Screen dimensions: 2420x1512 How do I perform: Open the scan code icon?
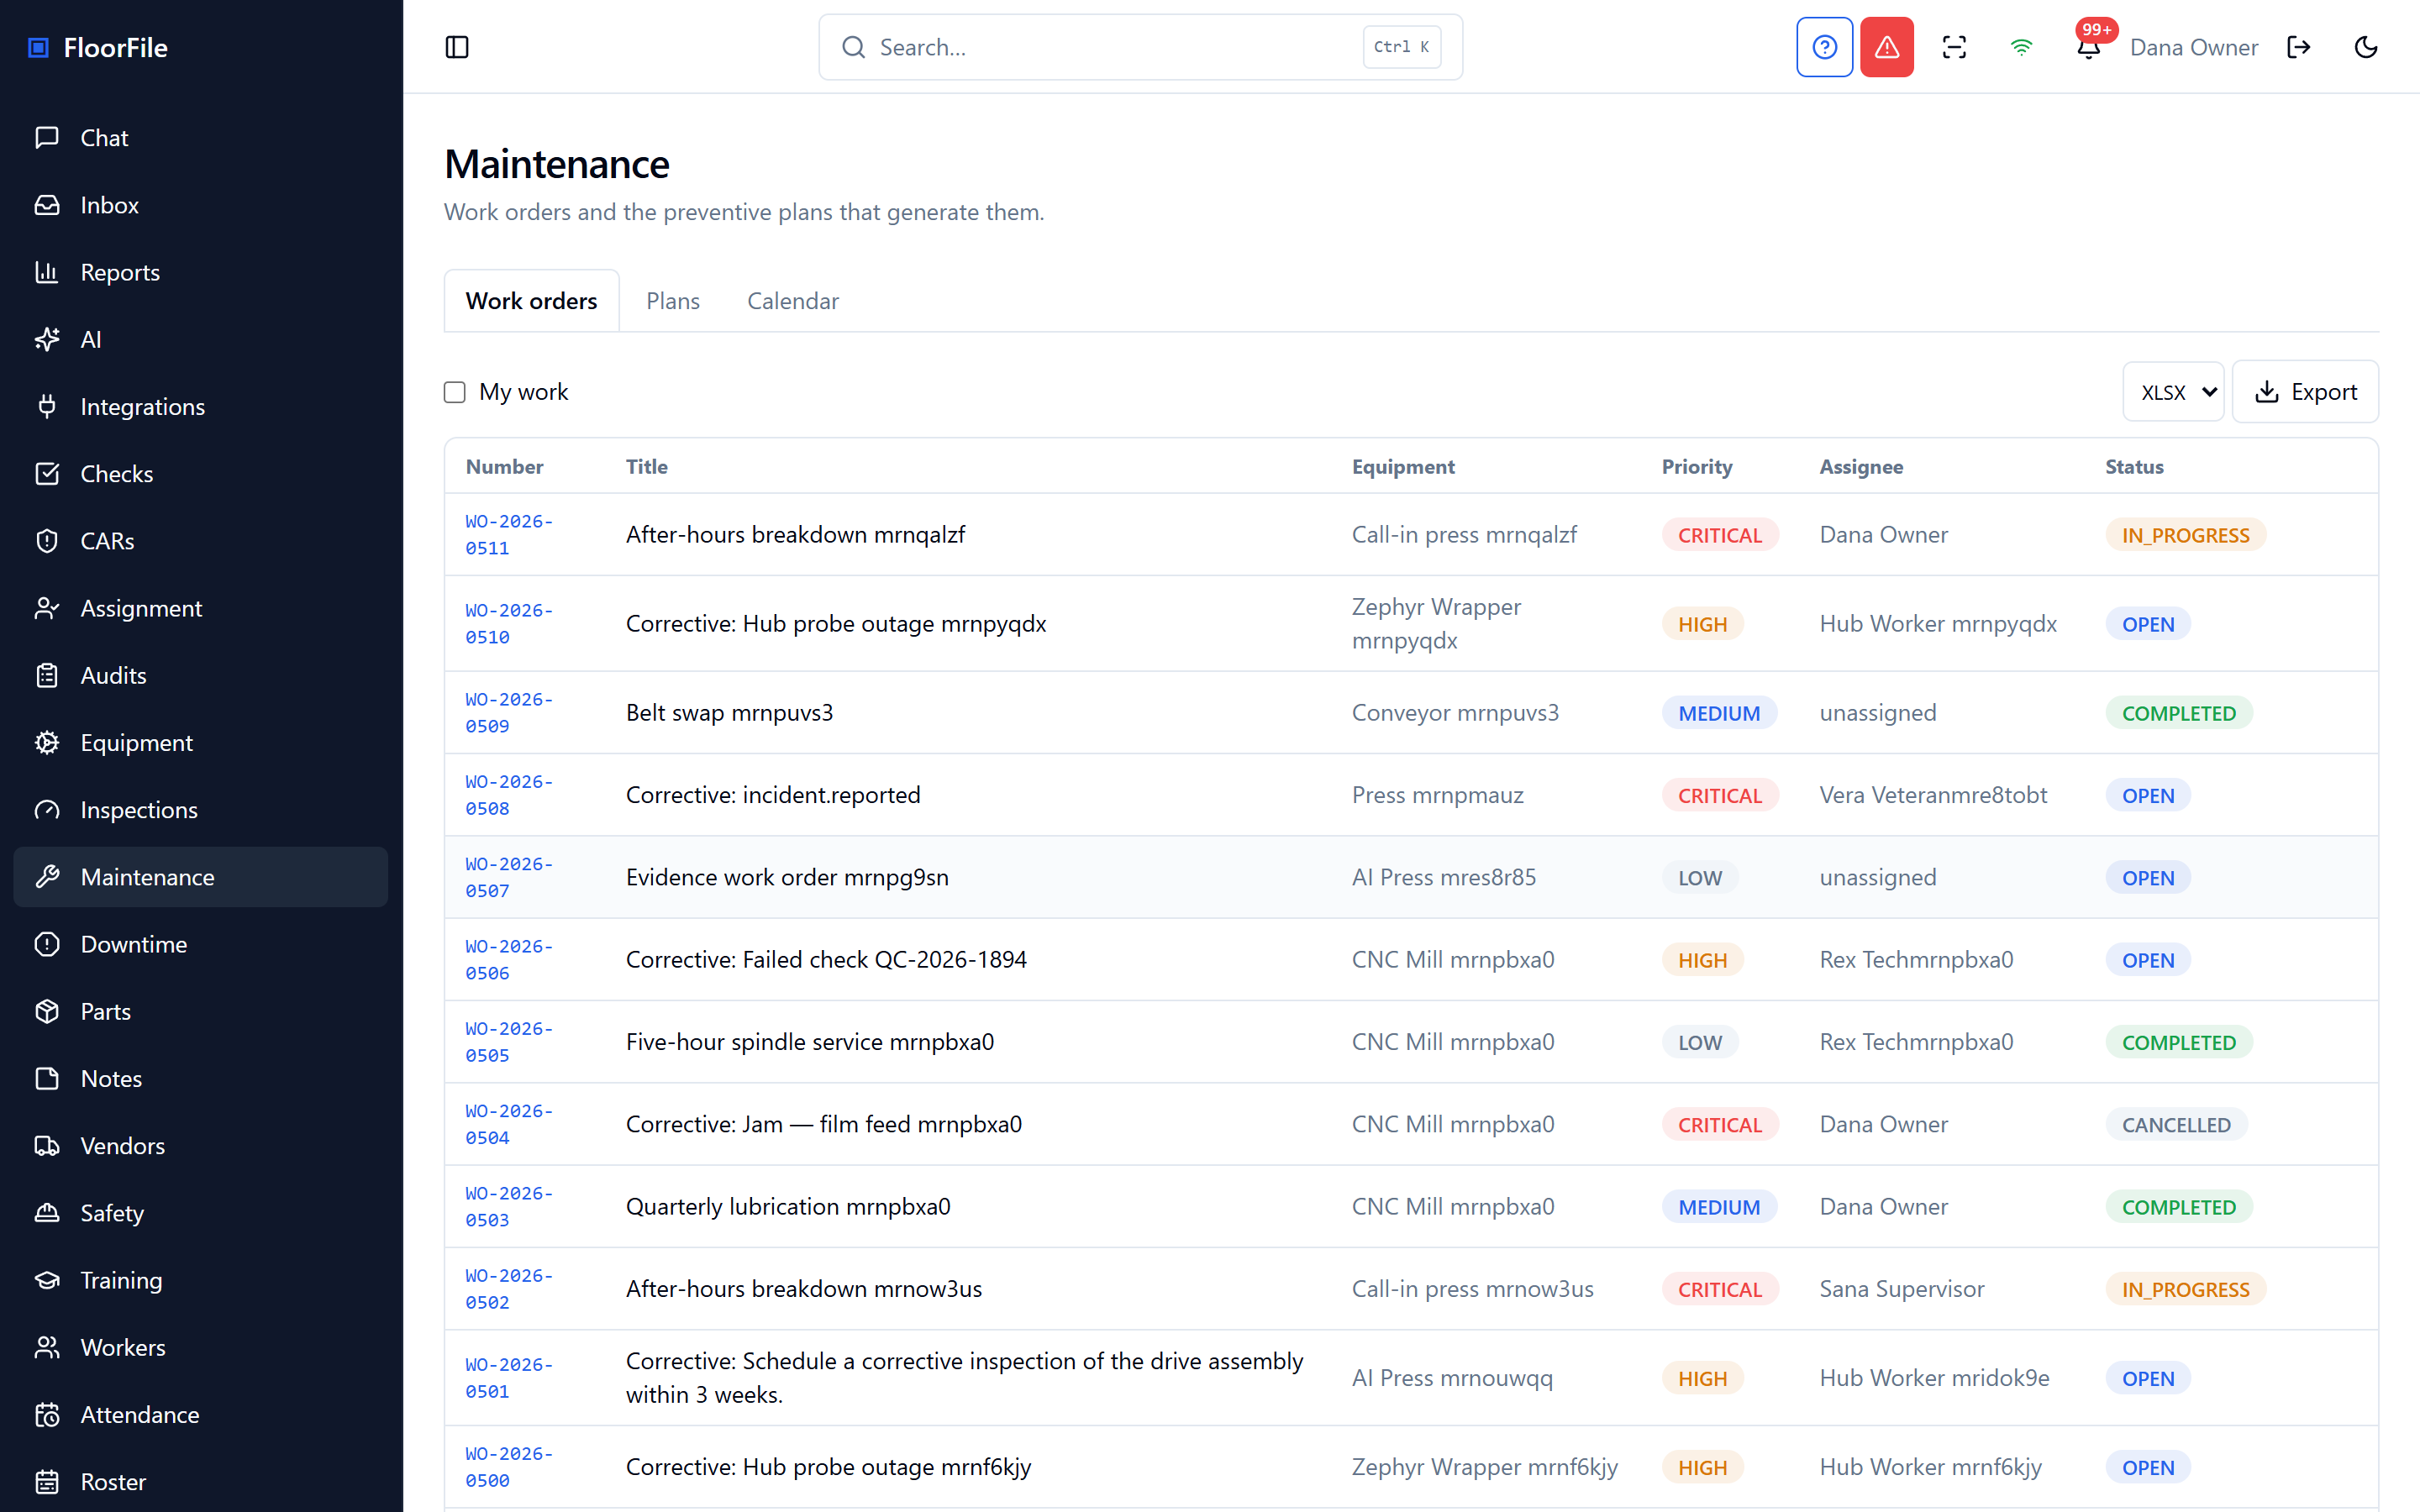click(1954, 47)
